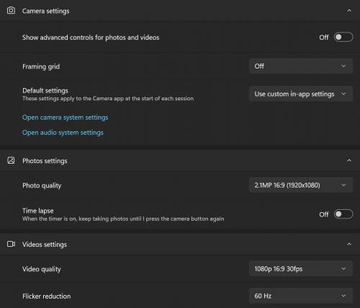The height and width of the screenshot is (308, 360).
Task: Collapse the Videos settings section chevron
Action: (x=349, y=245)
